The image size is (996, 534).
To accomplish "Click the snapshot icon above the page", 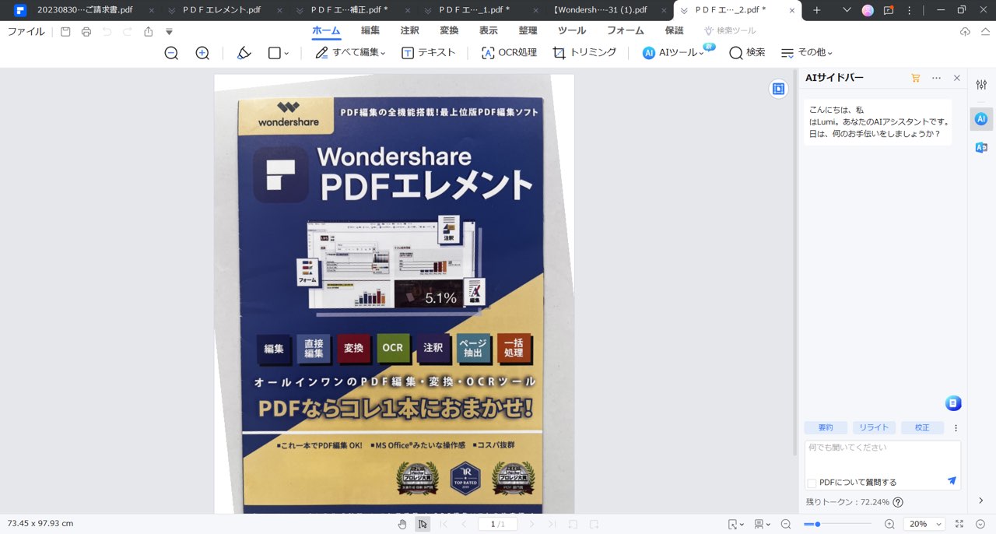I will point(778,89).
